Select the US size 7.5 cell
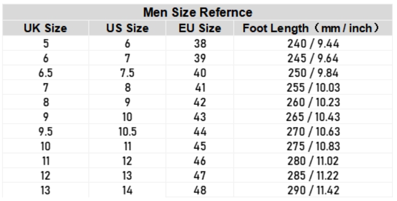The height and width of the screenshot is (201, 397). point(128,73)
